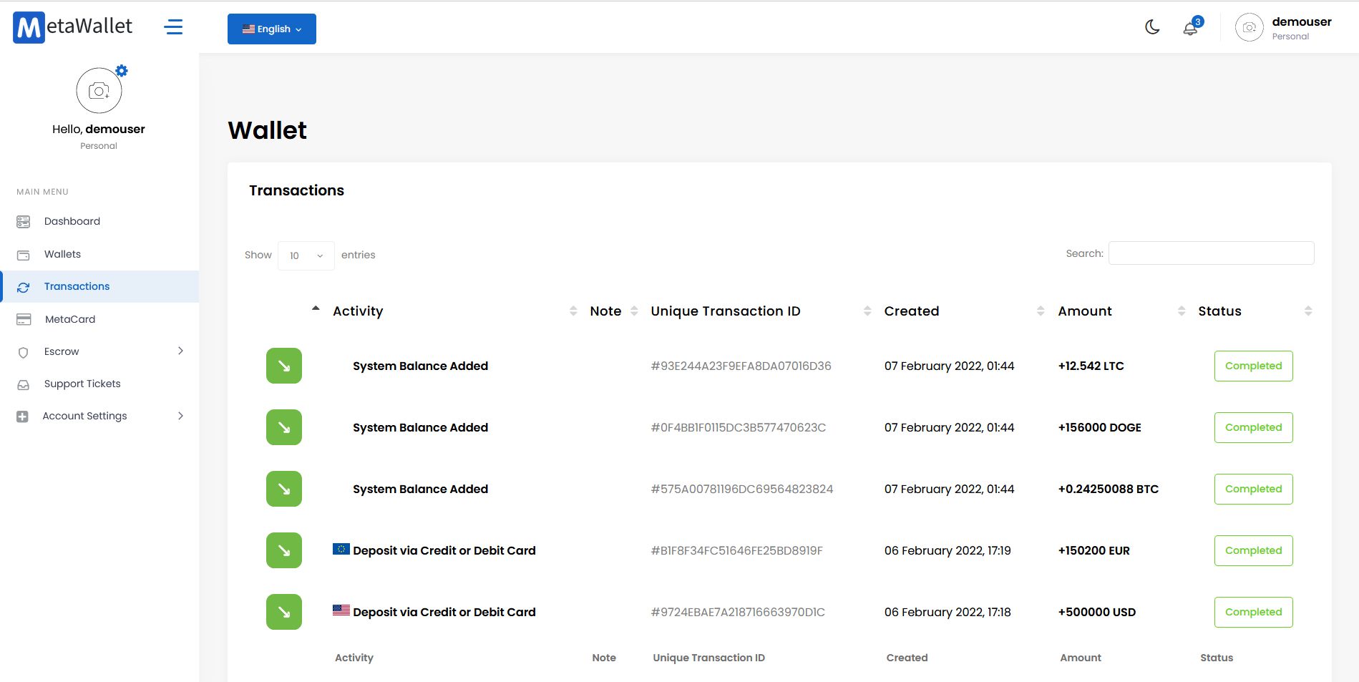Open the English language dropdown
The height and width of the screenshot is (682, 1359).
pyautogui.click(x=272, y=29)
